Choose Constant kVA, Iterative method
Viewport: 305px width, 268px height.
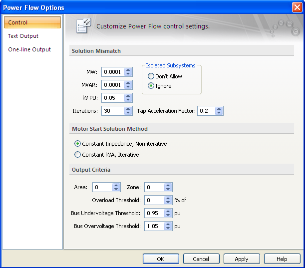coord(77,155)
